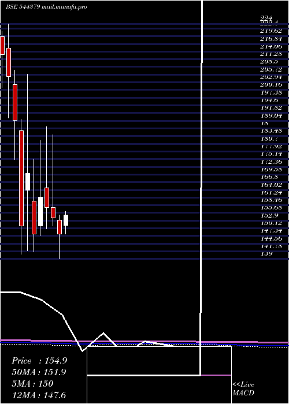Viewport: 289px width, 404px height.
Task: Click the <<Live MACD label
Action: tap(243, 389)
